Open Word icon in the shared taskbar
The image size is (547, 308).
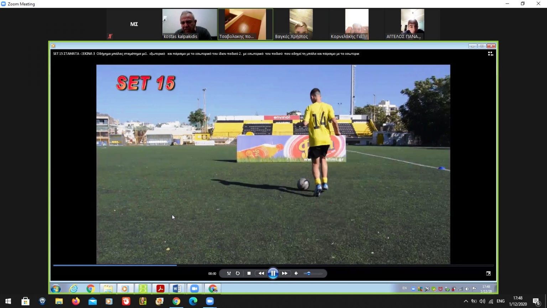(177, 288)
